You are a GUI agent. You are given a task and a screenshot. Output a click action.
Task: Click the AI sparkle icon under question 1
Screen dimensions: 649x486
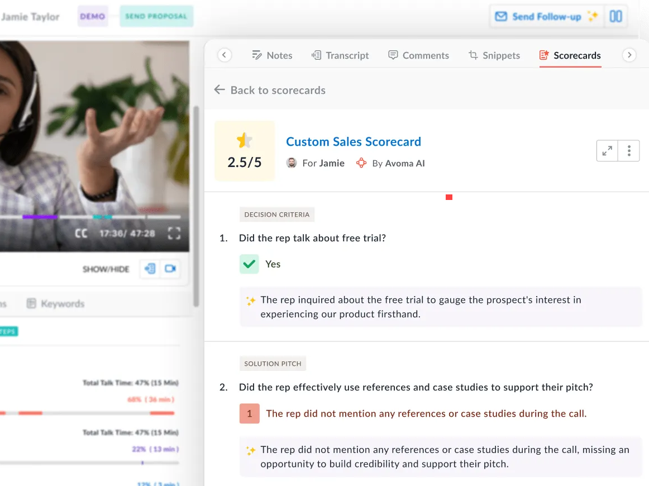tap(250, 301)
